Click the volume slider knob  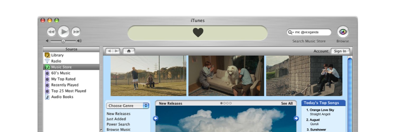click(63, 41)
